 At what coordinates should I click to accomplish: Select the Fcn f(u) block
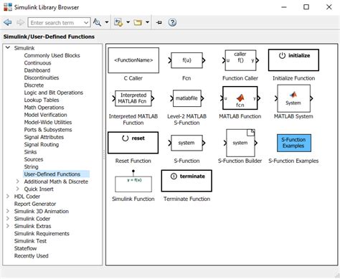point(186,60)
